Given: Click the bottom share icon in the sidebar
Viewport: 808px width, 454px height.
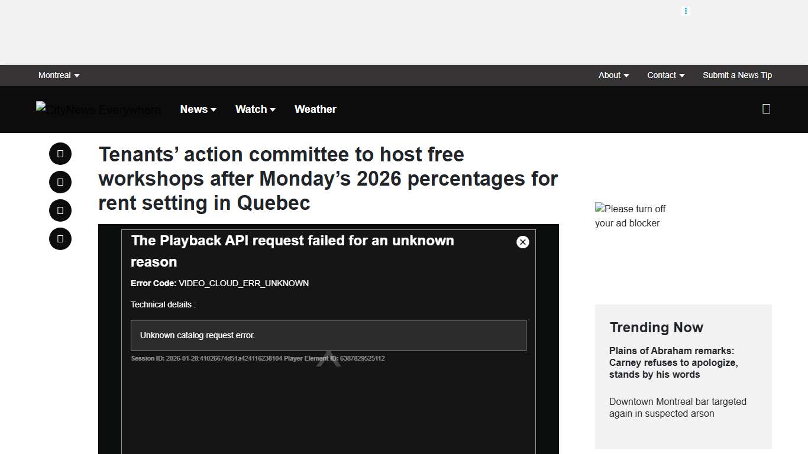Looking at the screenshot, I should (x=60, y=239).
